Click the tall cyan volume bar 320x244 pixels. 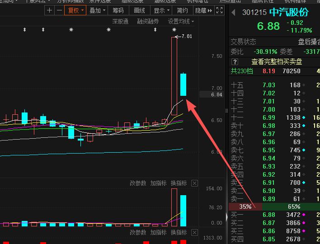pyautogui.click(x=183, y=211)
